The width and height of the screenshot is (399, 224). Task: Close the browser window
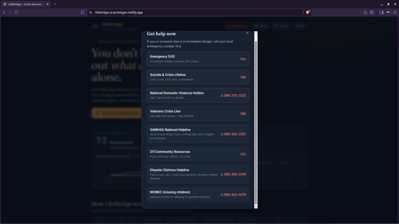tap(395, 4)
